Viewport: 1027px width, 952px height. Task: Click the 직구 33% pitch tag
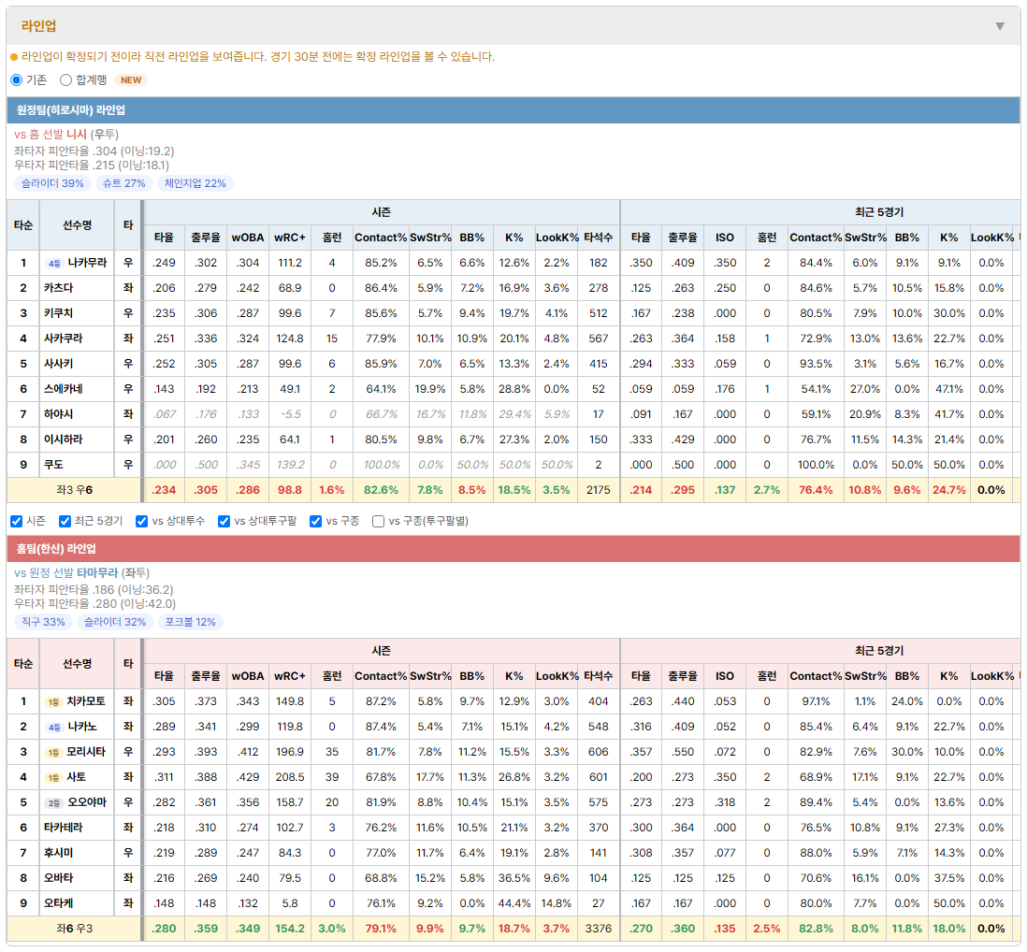43,622
